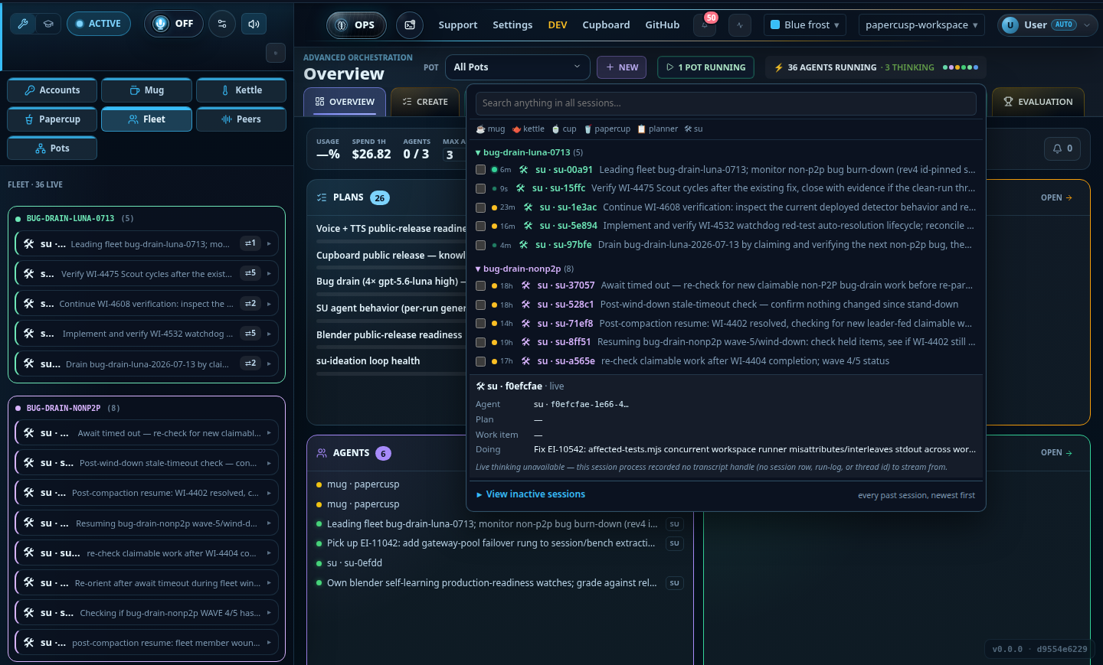Open the papercusp-workspace dropdown
This screenshot has height=665, width=1103.
click(x=921, y=25)
